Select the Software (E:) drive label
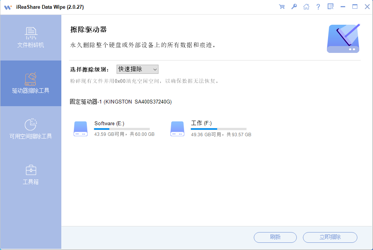The height and width of the screenshot is (250, 373). [109, 123]
